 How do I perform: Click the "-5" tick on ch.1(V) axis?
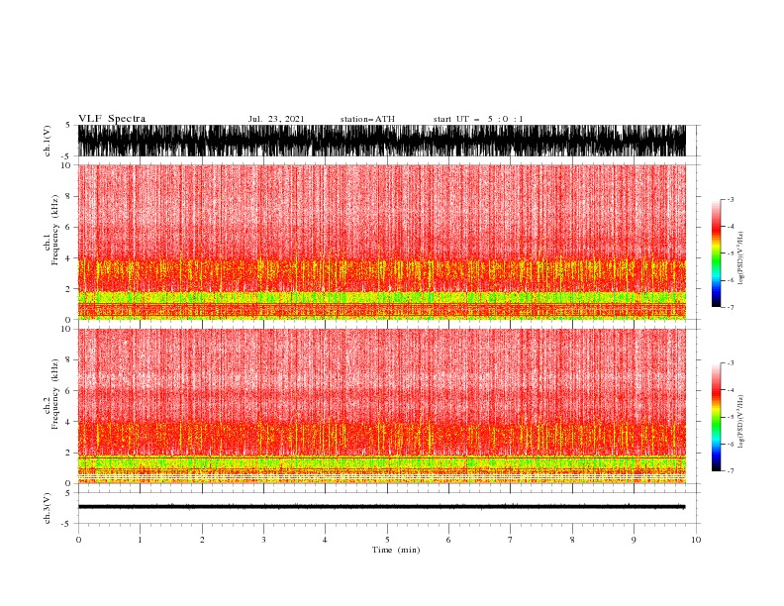67,156
